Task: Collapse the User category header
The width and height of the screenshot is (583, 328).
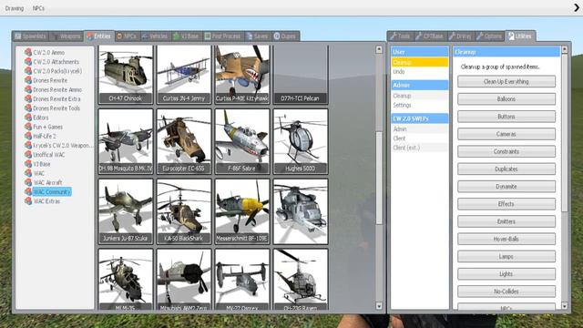Action: click(420, 52)
